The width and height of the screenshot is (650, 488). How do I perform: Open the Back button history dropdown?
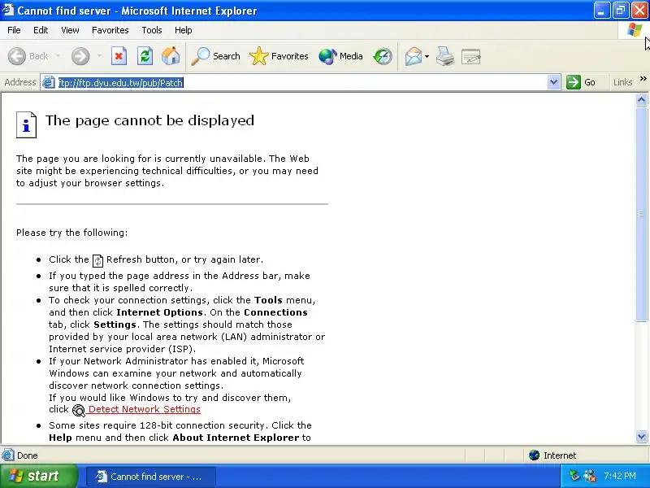point(58,56)
